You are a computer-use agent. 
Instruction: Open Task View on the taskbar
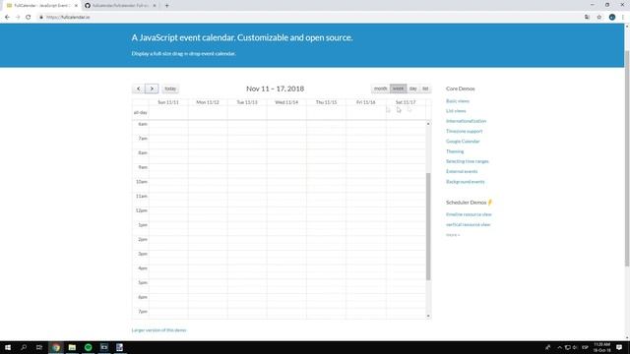pyautogui.click(x=39, y=347)
